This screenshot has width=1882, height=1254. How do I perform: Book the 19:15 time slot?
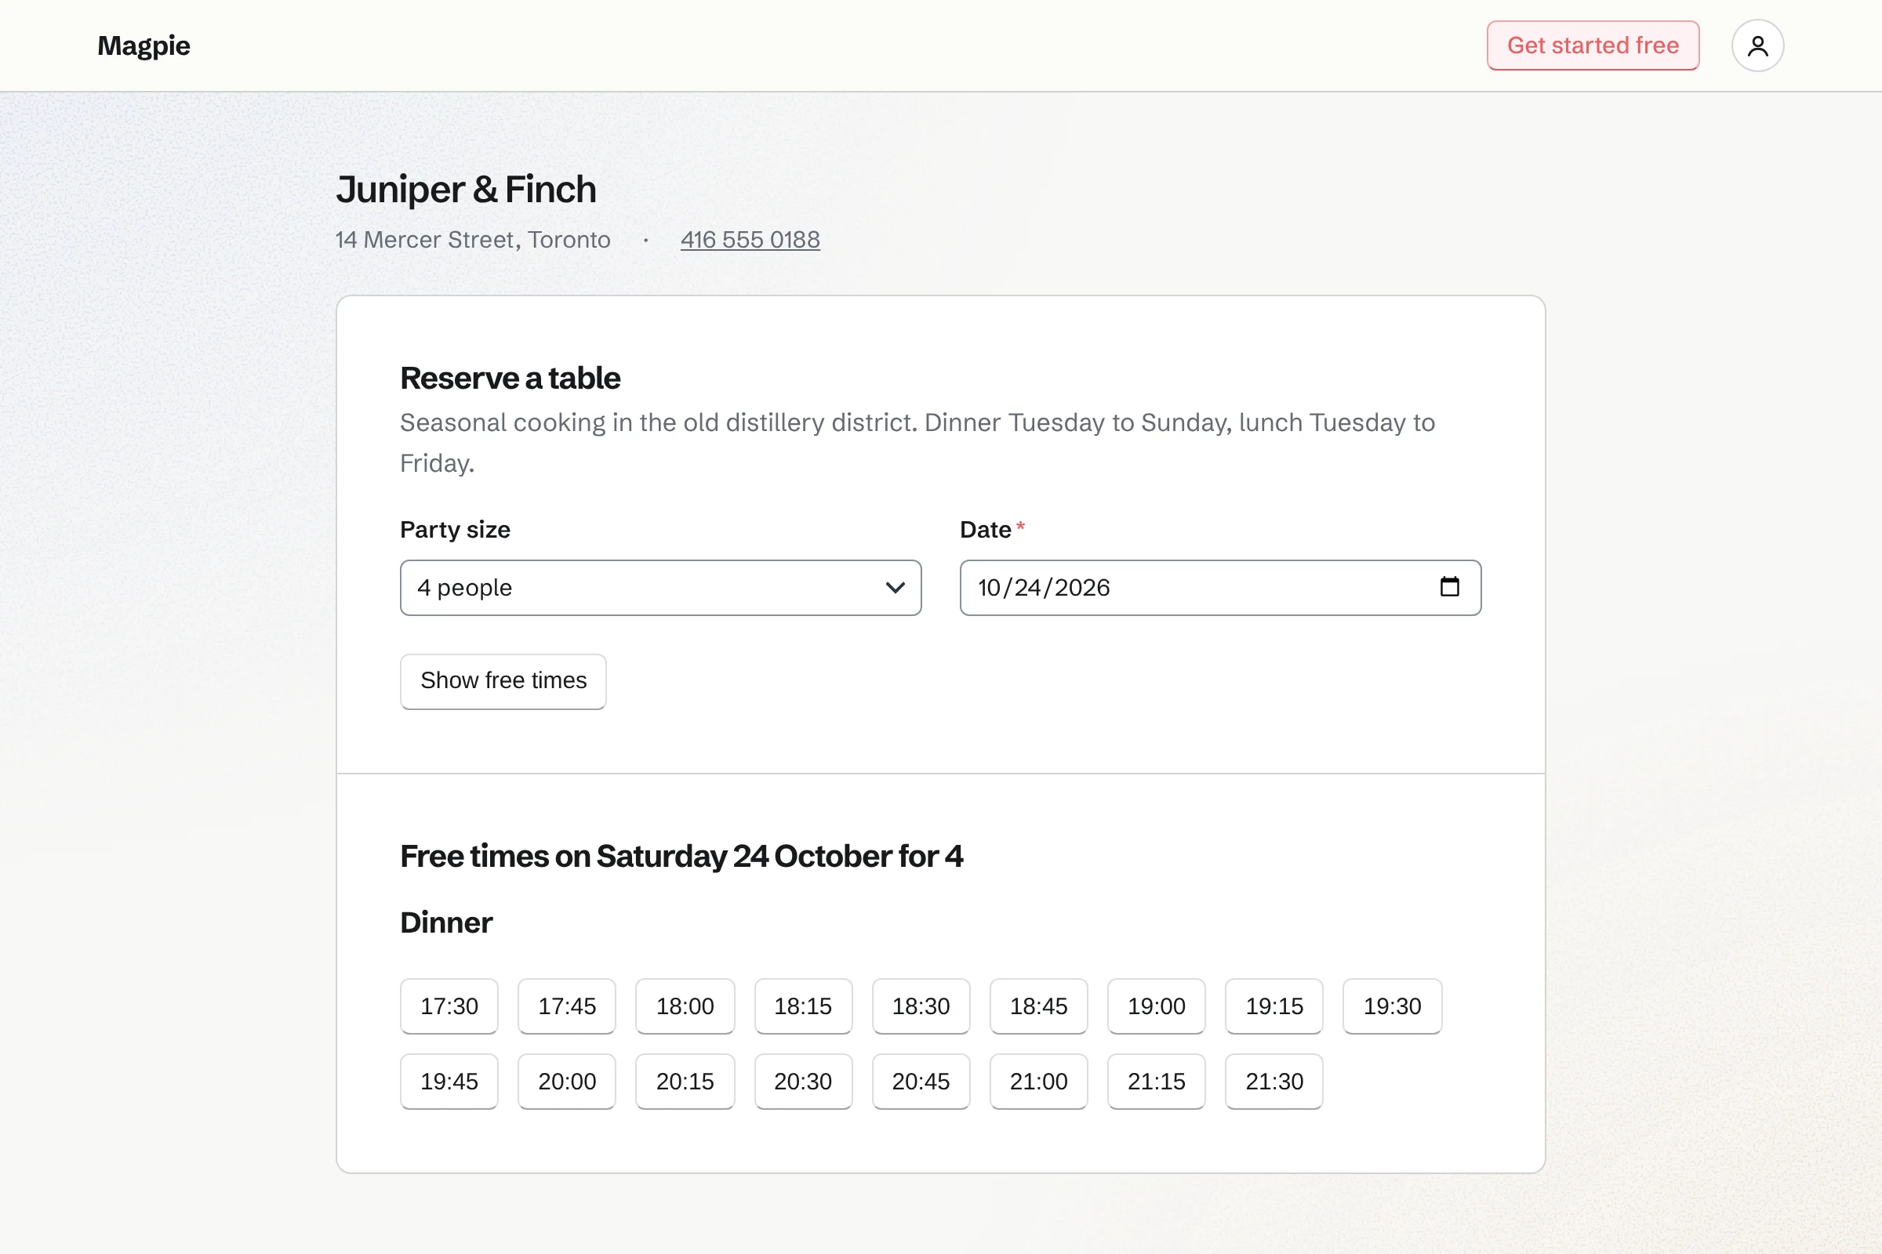pos(1273,1006)
